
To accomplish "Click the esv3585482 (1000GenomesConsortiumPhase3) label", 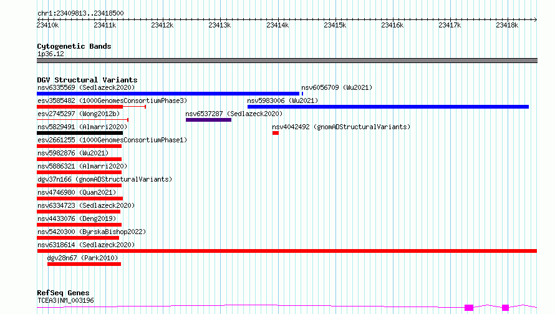I will (112, 101).
